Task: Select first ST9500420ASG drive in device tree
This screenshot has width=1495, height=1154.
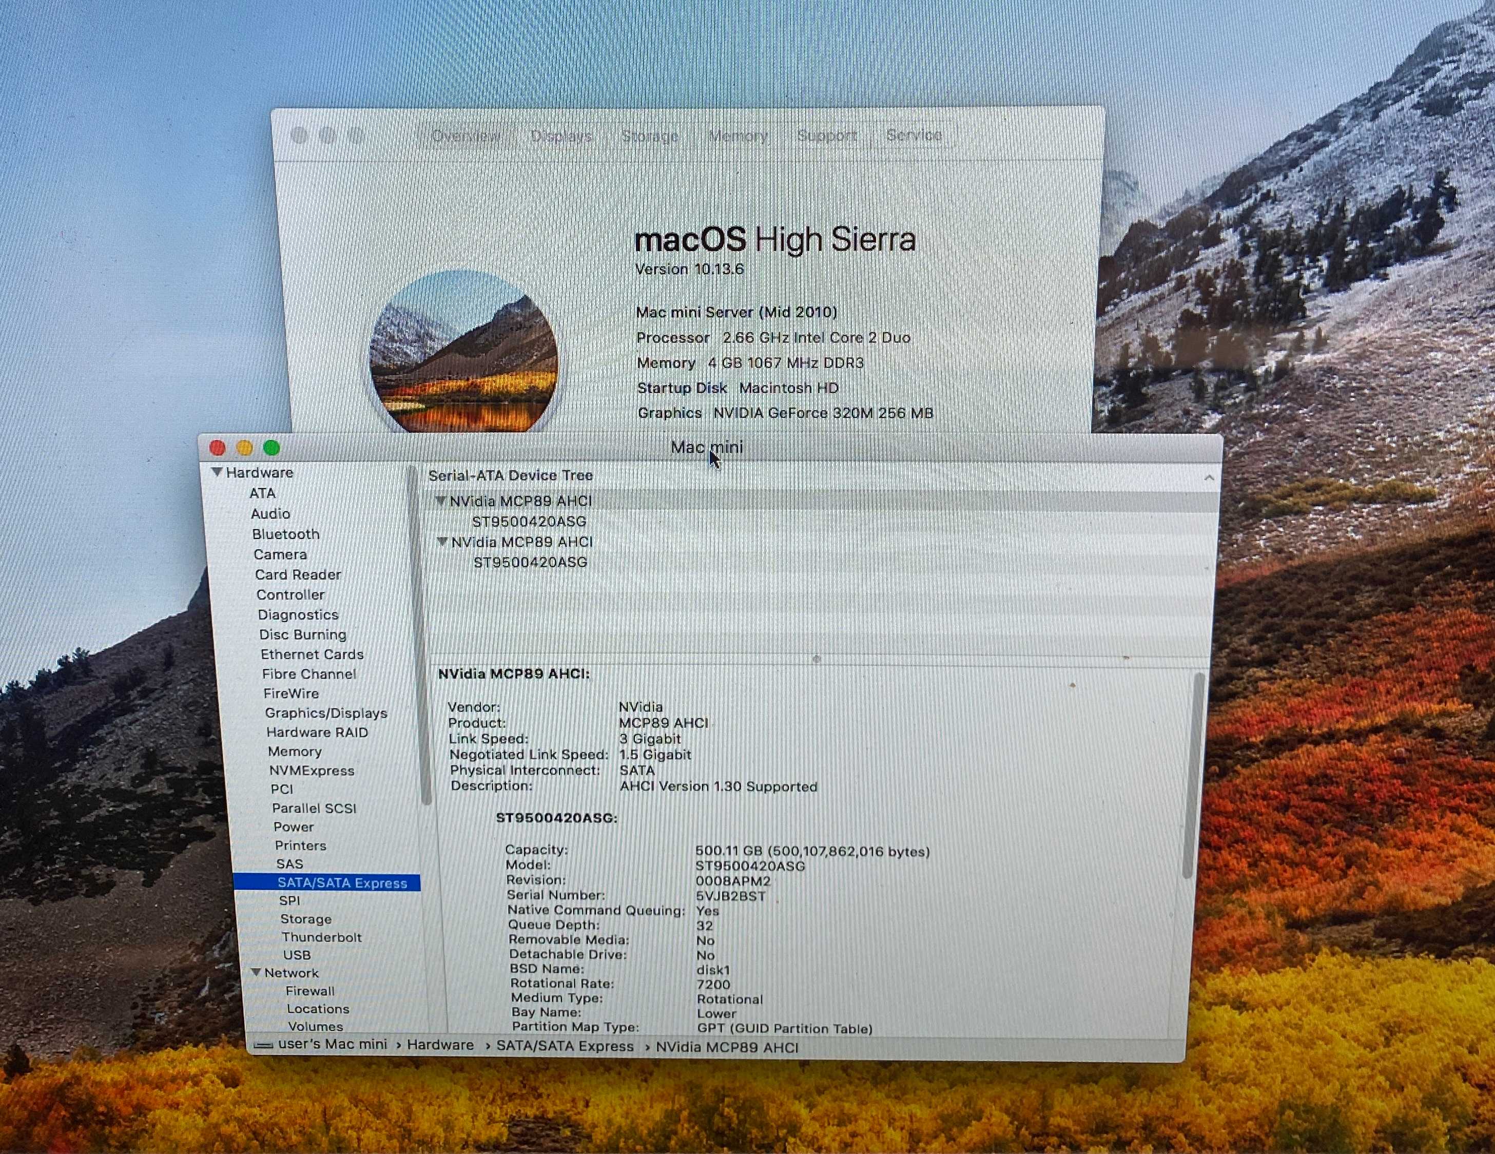Action: point(529,521)
